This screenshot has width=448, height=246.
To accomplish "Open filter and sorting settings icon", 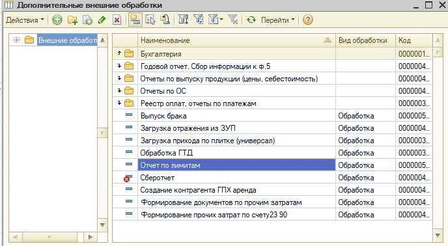I will [x=183, y=20].
